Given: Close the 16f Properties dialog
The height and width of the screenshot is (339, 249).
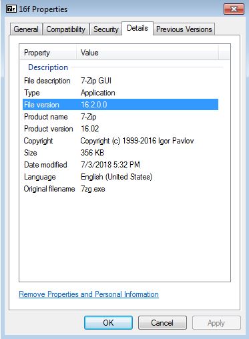Looking at the screenshot, I should [234, 9].
